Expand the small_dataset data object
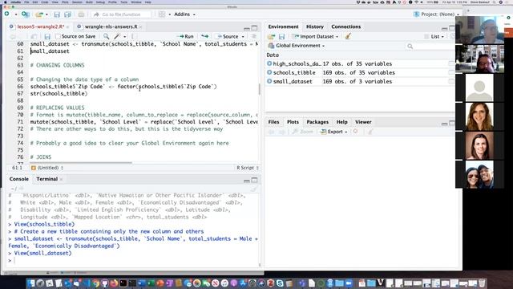Screen dimensions: 513x289 point(269,81)
